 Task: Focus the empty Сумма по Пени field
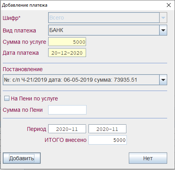coord(67,110)
